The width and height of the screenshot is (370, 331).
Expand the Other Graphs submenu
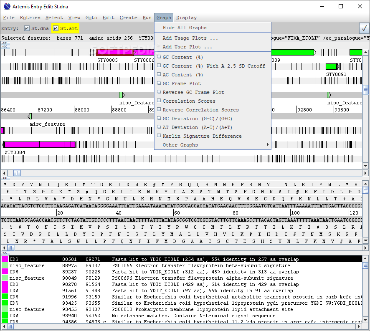click(x=213, y=145)
